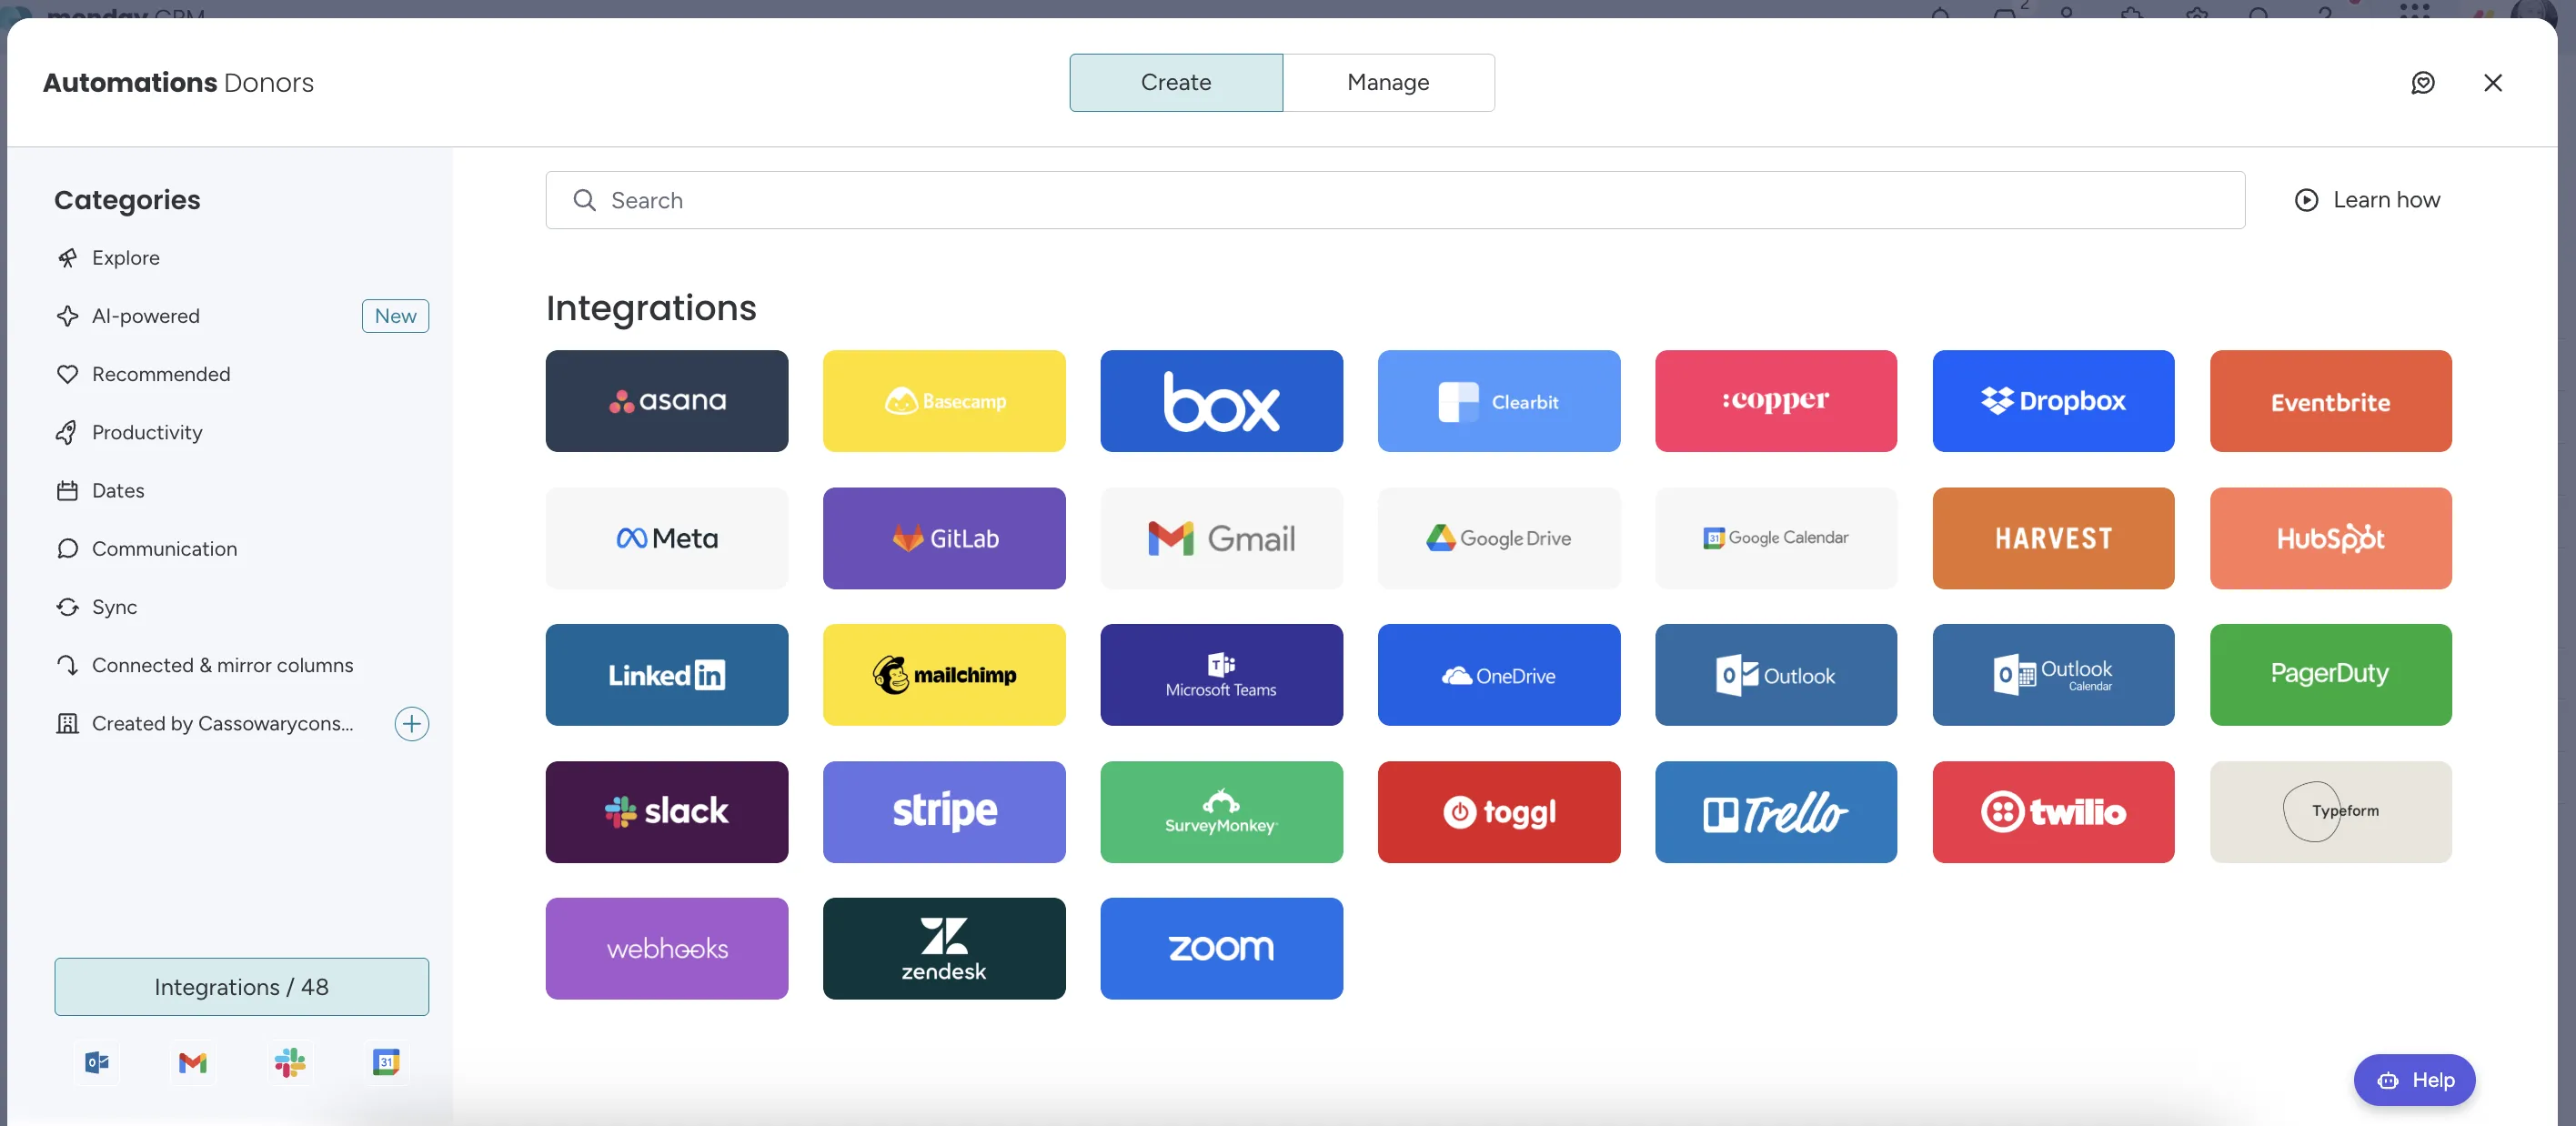Open the Eventbrite integration tile
The image size is (2576, 1126).
tap(2330, 401)
